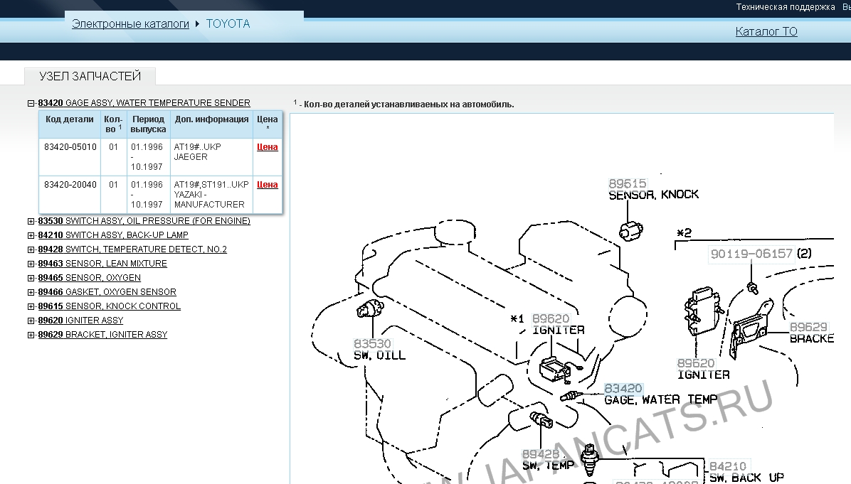Image resolution: width=851 pixels, height=484 pixels.
Task: Select the 90119-06157 label in the diagram
Action: [x=751, y=254]
